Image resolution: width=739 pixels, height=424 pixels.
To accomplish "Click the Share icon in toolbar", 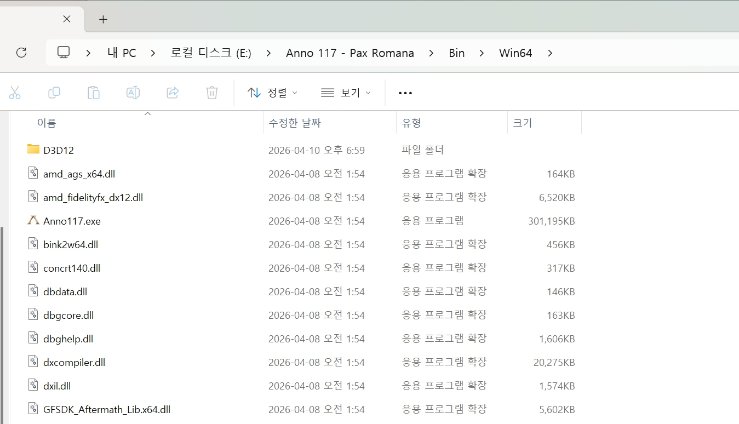I will [x=173, y=93].
